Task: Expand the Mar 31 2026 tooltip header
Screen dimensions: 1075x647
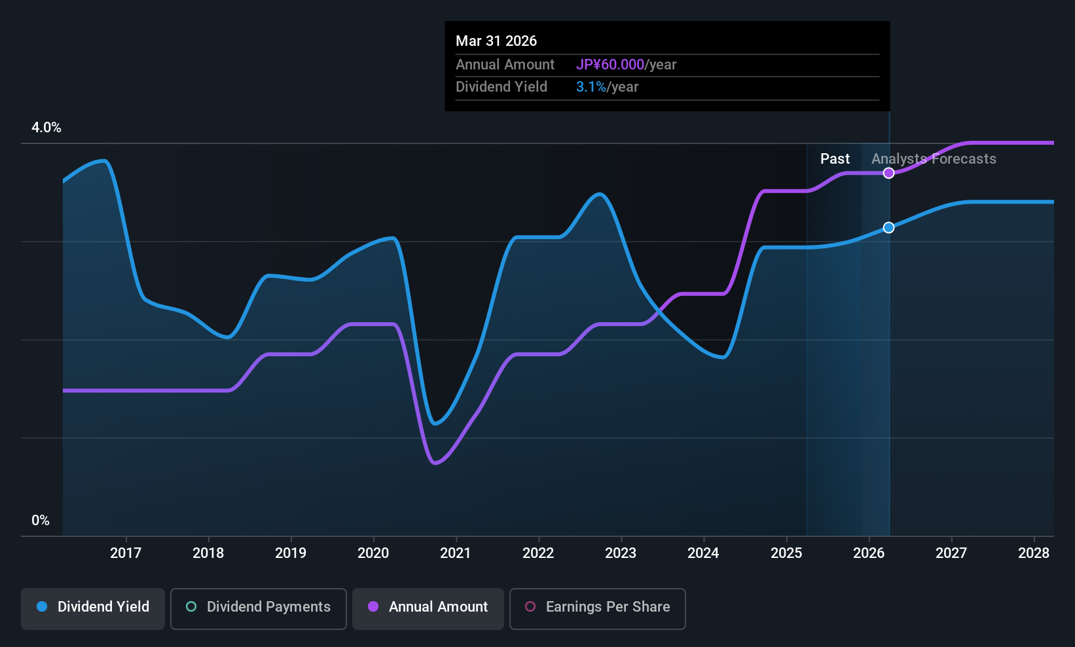Action: (496, 41)
